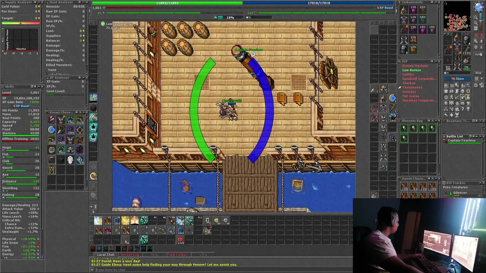This screenshot has width=486, height=273.
Task: Select Thetawaves in VIP list
Action: tap(412, 88)
